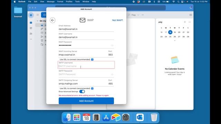Viewport: 221px width, 124px height.
Task: Click the Add Account button
Action: [86, 101]
